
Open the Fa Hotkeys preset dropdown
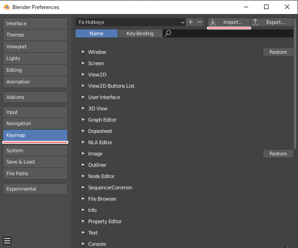[x=131, y=22]
